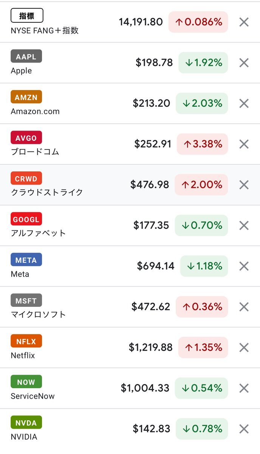260x454 pixels.
Task: Delete Amazon.com from the list
Action: point(244,103)
